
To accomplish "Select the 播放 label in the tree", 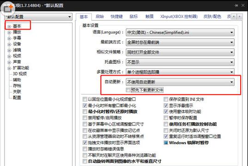I will (17, 32).
